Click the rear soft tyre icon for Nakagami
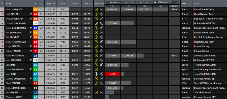Viewport: 227px width, 99px height. pos(102,23)
